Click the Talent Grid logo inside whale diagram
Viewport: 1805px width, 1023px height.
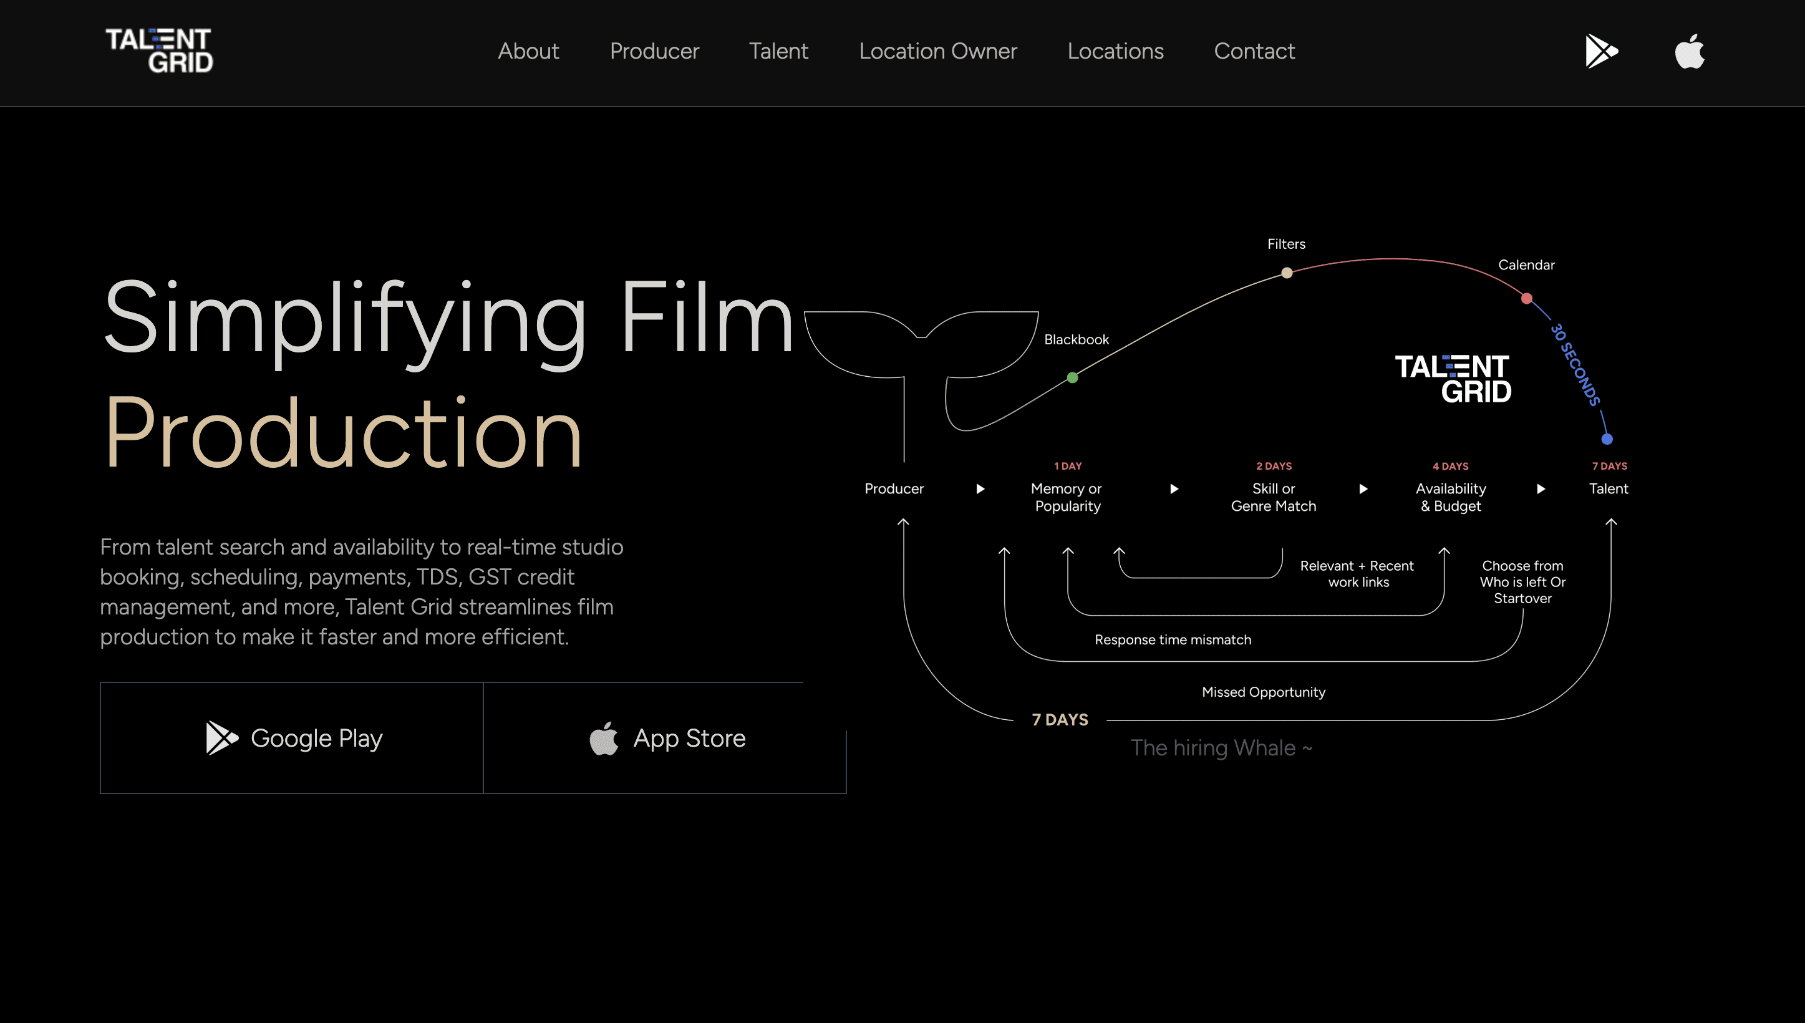point(1453,379)
